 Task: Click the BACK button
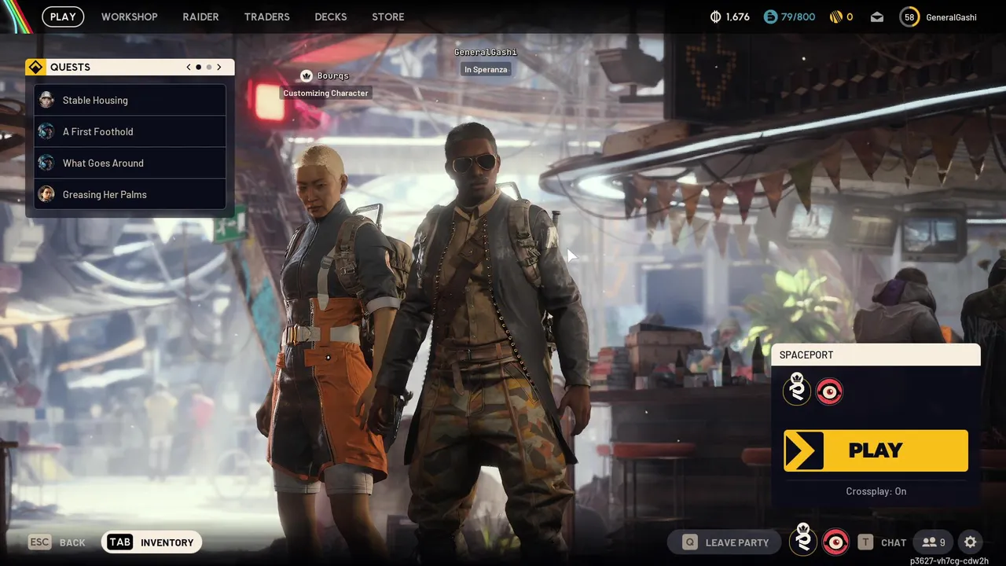tap(57, 542)
